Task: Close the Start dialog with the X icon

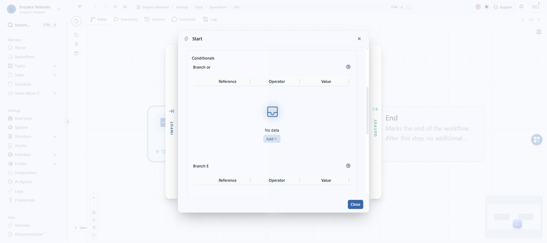Action: [x=359, y=39]
